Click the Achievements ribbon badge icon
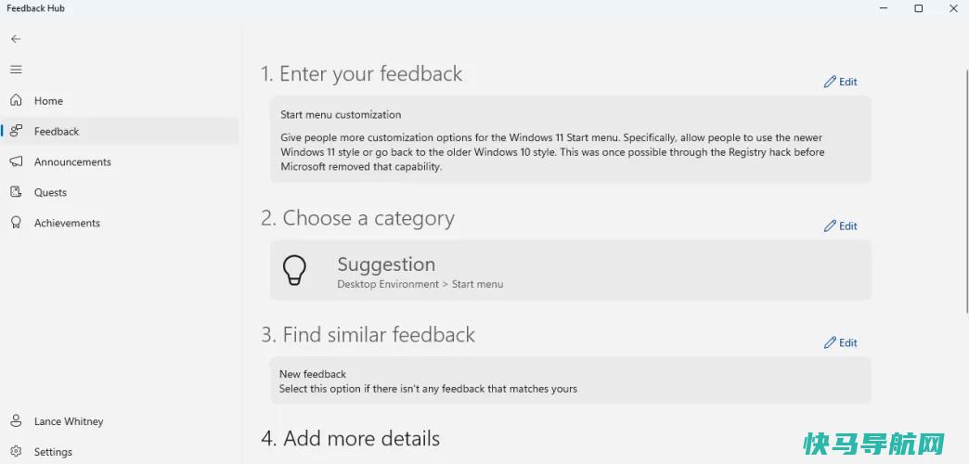The height and width of the screenshot is (464, 969). tap(16, 223)
